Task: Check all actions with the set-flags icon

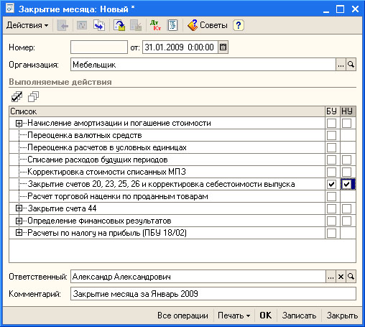Action: (x=17, y=97)
